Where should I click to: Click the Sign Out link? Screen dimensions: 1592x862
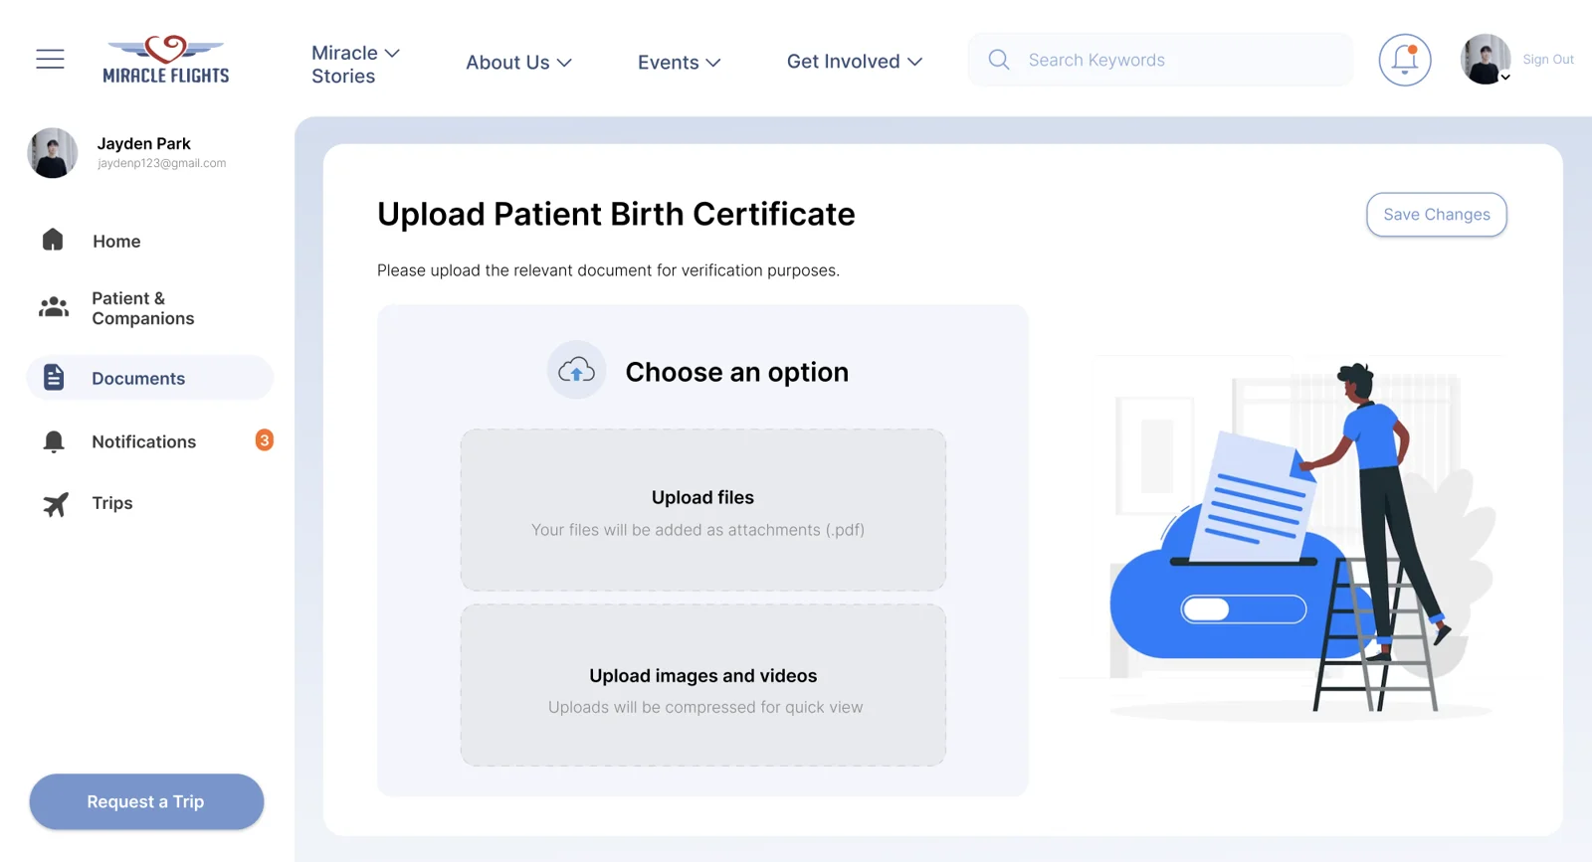1548,60
